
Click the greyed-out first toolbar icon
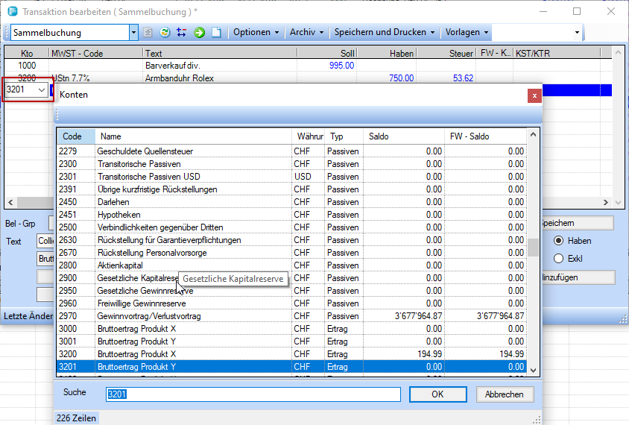coord(148,33)
